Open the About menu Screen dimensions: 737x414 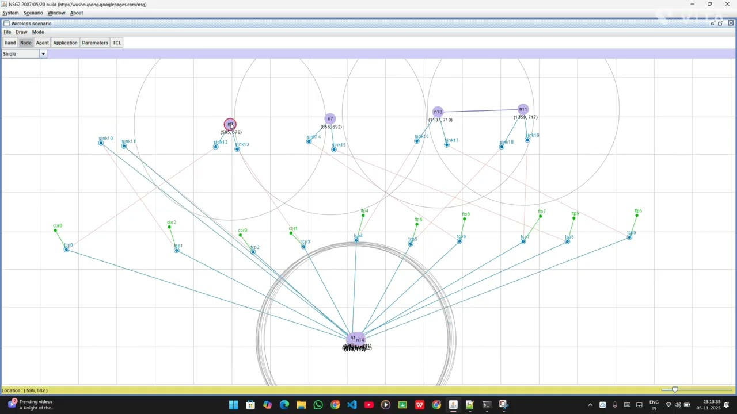coord(76,13)
